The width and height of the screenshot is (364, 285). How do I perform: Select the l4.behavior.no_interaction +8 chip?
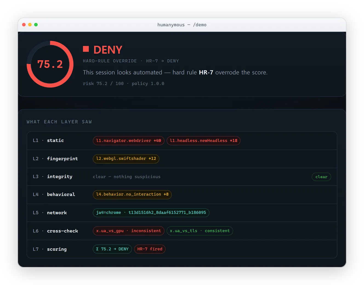132,194
